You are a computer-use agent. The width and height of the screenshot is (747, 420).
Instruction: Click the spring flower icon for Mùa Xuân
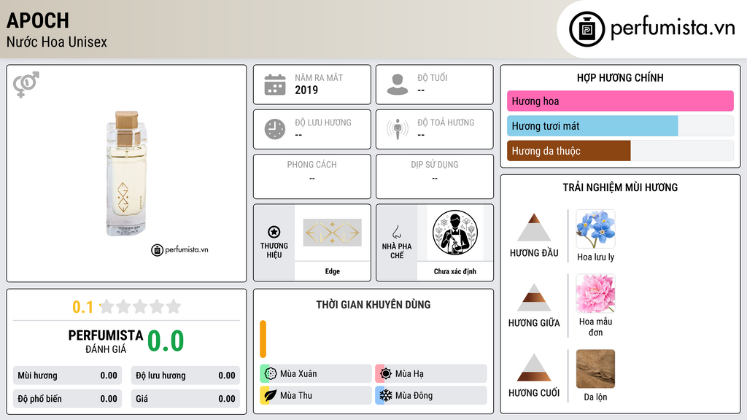[x=271, y=373]
